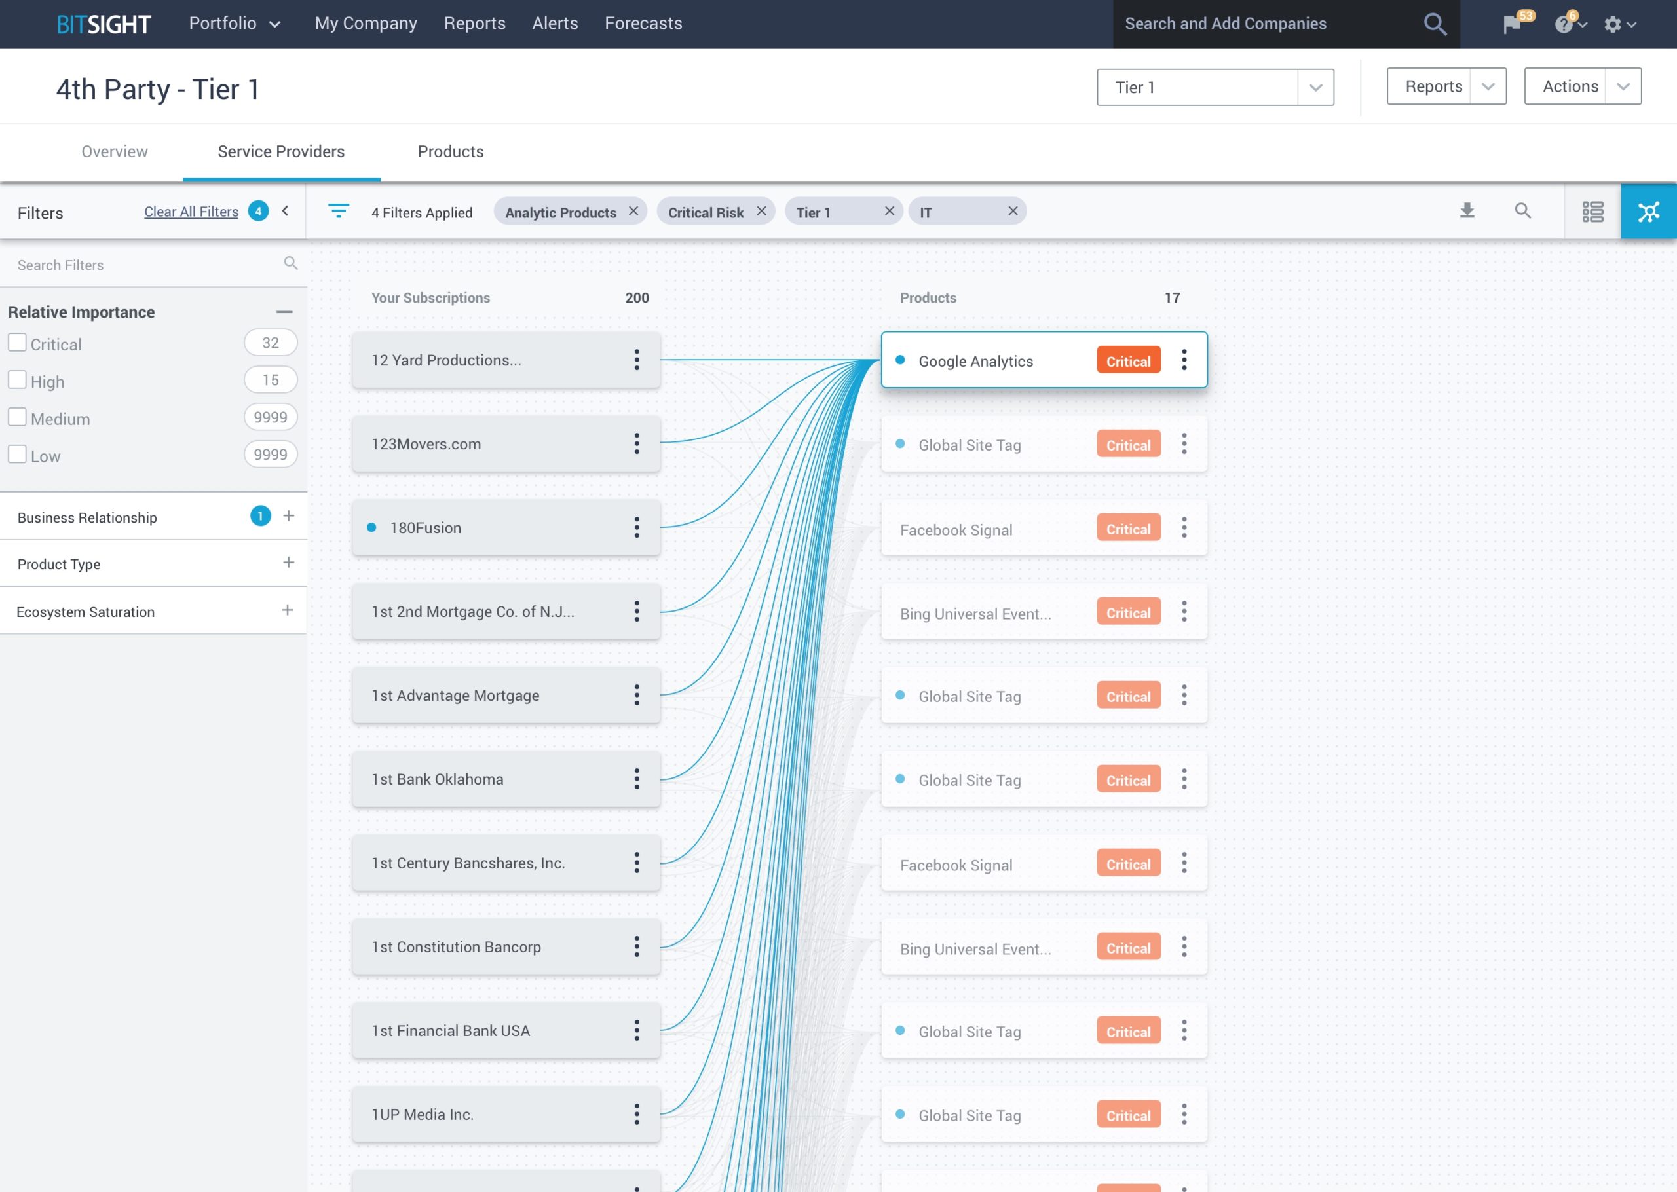Click the Search Filters magnifier icon

291,263
